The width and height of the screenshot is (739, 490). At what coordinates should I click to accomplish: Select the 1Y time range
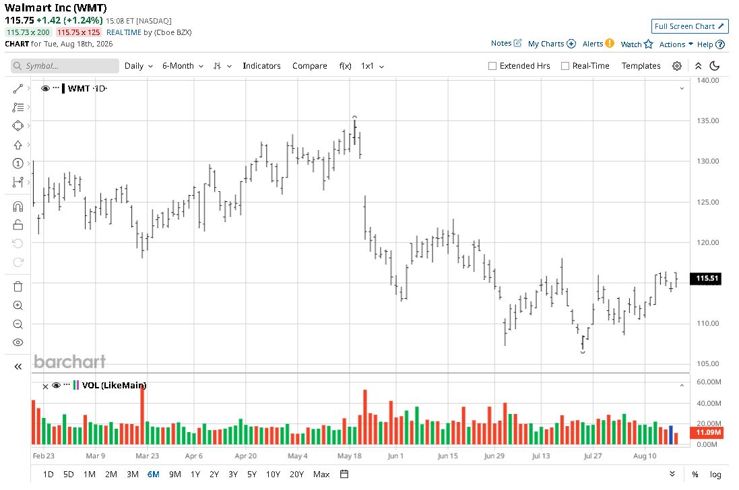tap(195, 474)
